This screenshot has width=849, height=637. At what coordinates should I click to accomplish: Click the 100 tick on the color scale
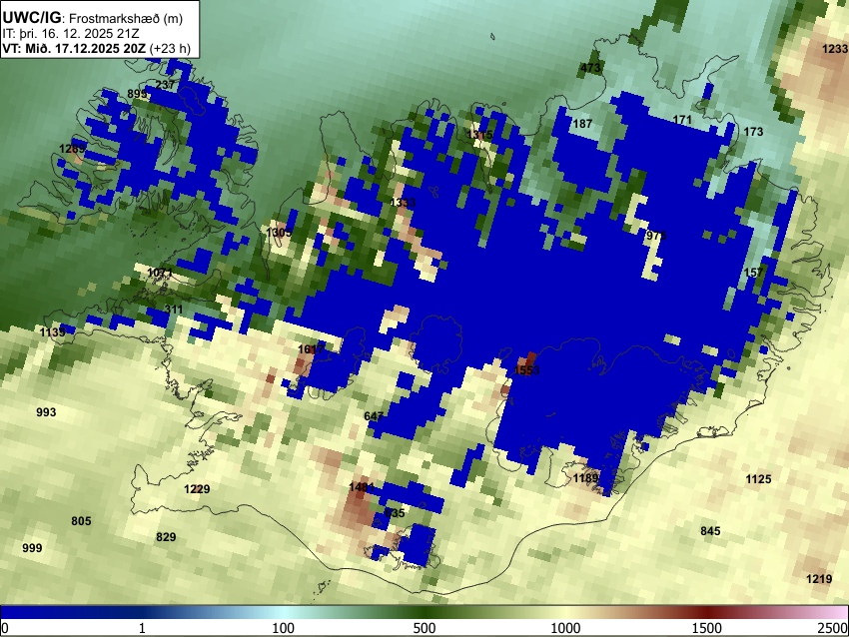(284, 628)
